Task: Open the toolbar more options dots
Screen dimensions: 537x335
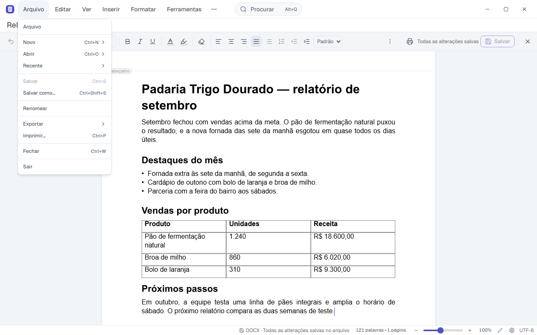Action: pos(390,41)
